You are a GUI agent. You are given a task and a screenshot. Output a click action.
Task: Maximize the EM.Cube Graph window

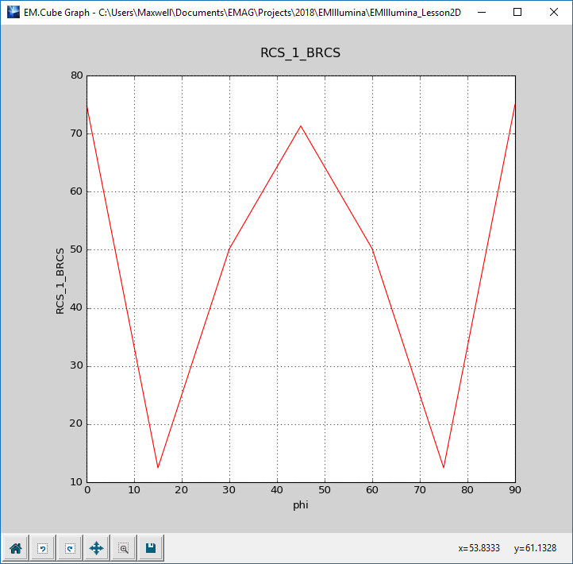click(517, 12)
